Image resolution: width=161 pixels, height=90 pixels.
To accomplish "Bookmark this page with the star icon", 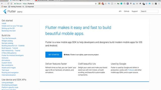I will [96, 3].
